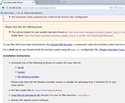Click the zend_extension error message line
Image resolution: width=125 pixels, height=103 pixels.
coord(50,17)
